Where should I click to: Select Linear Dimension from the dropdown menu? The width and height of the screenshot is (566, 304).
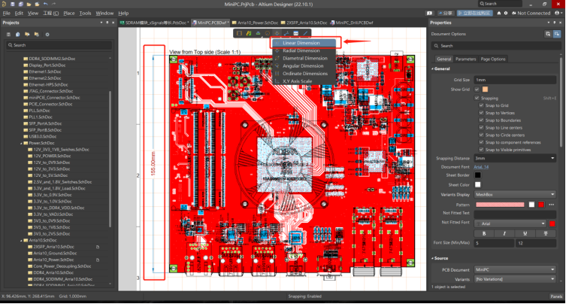[x=300, y=43]
